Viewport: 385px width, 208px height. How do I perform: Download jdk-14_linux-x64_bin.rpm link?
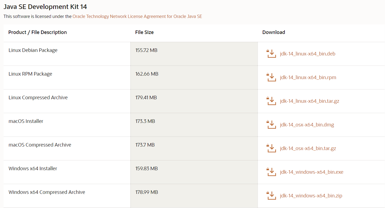[x=308, y=77]
